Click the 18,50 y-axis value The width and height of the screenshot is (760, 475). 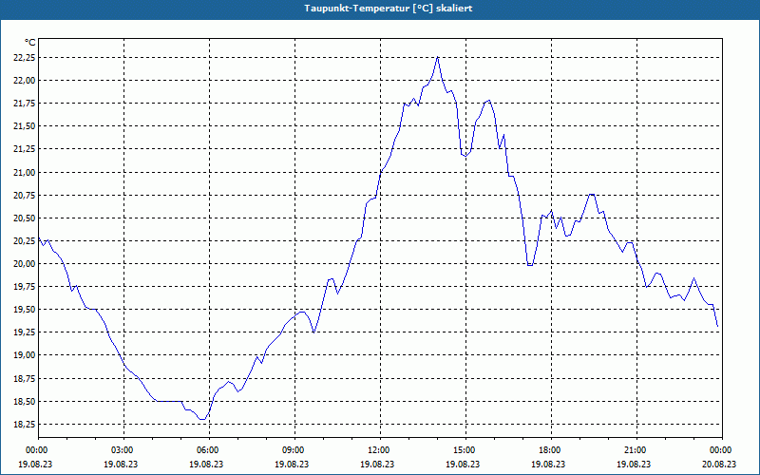[x=24, y=401]
